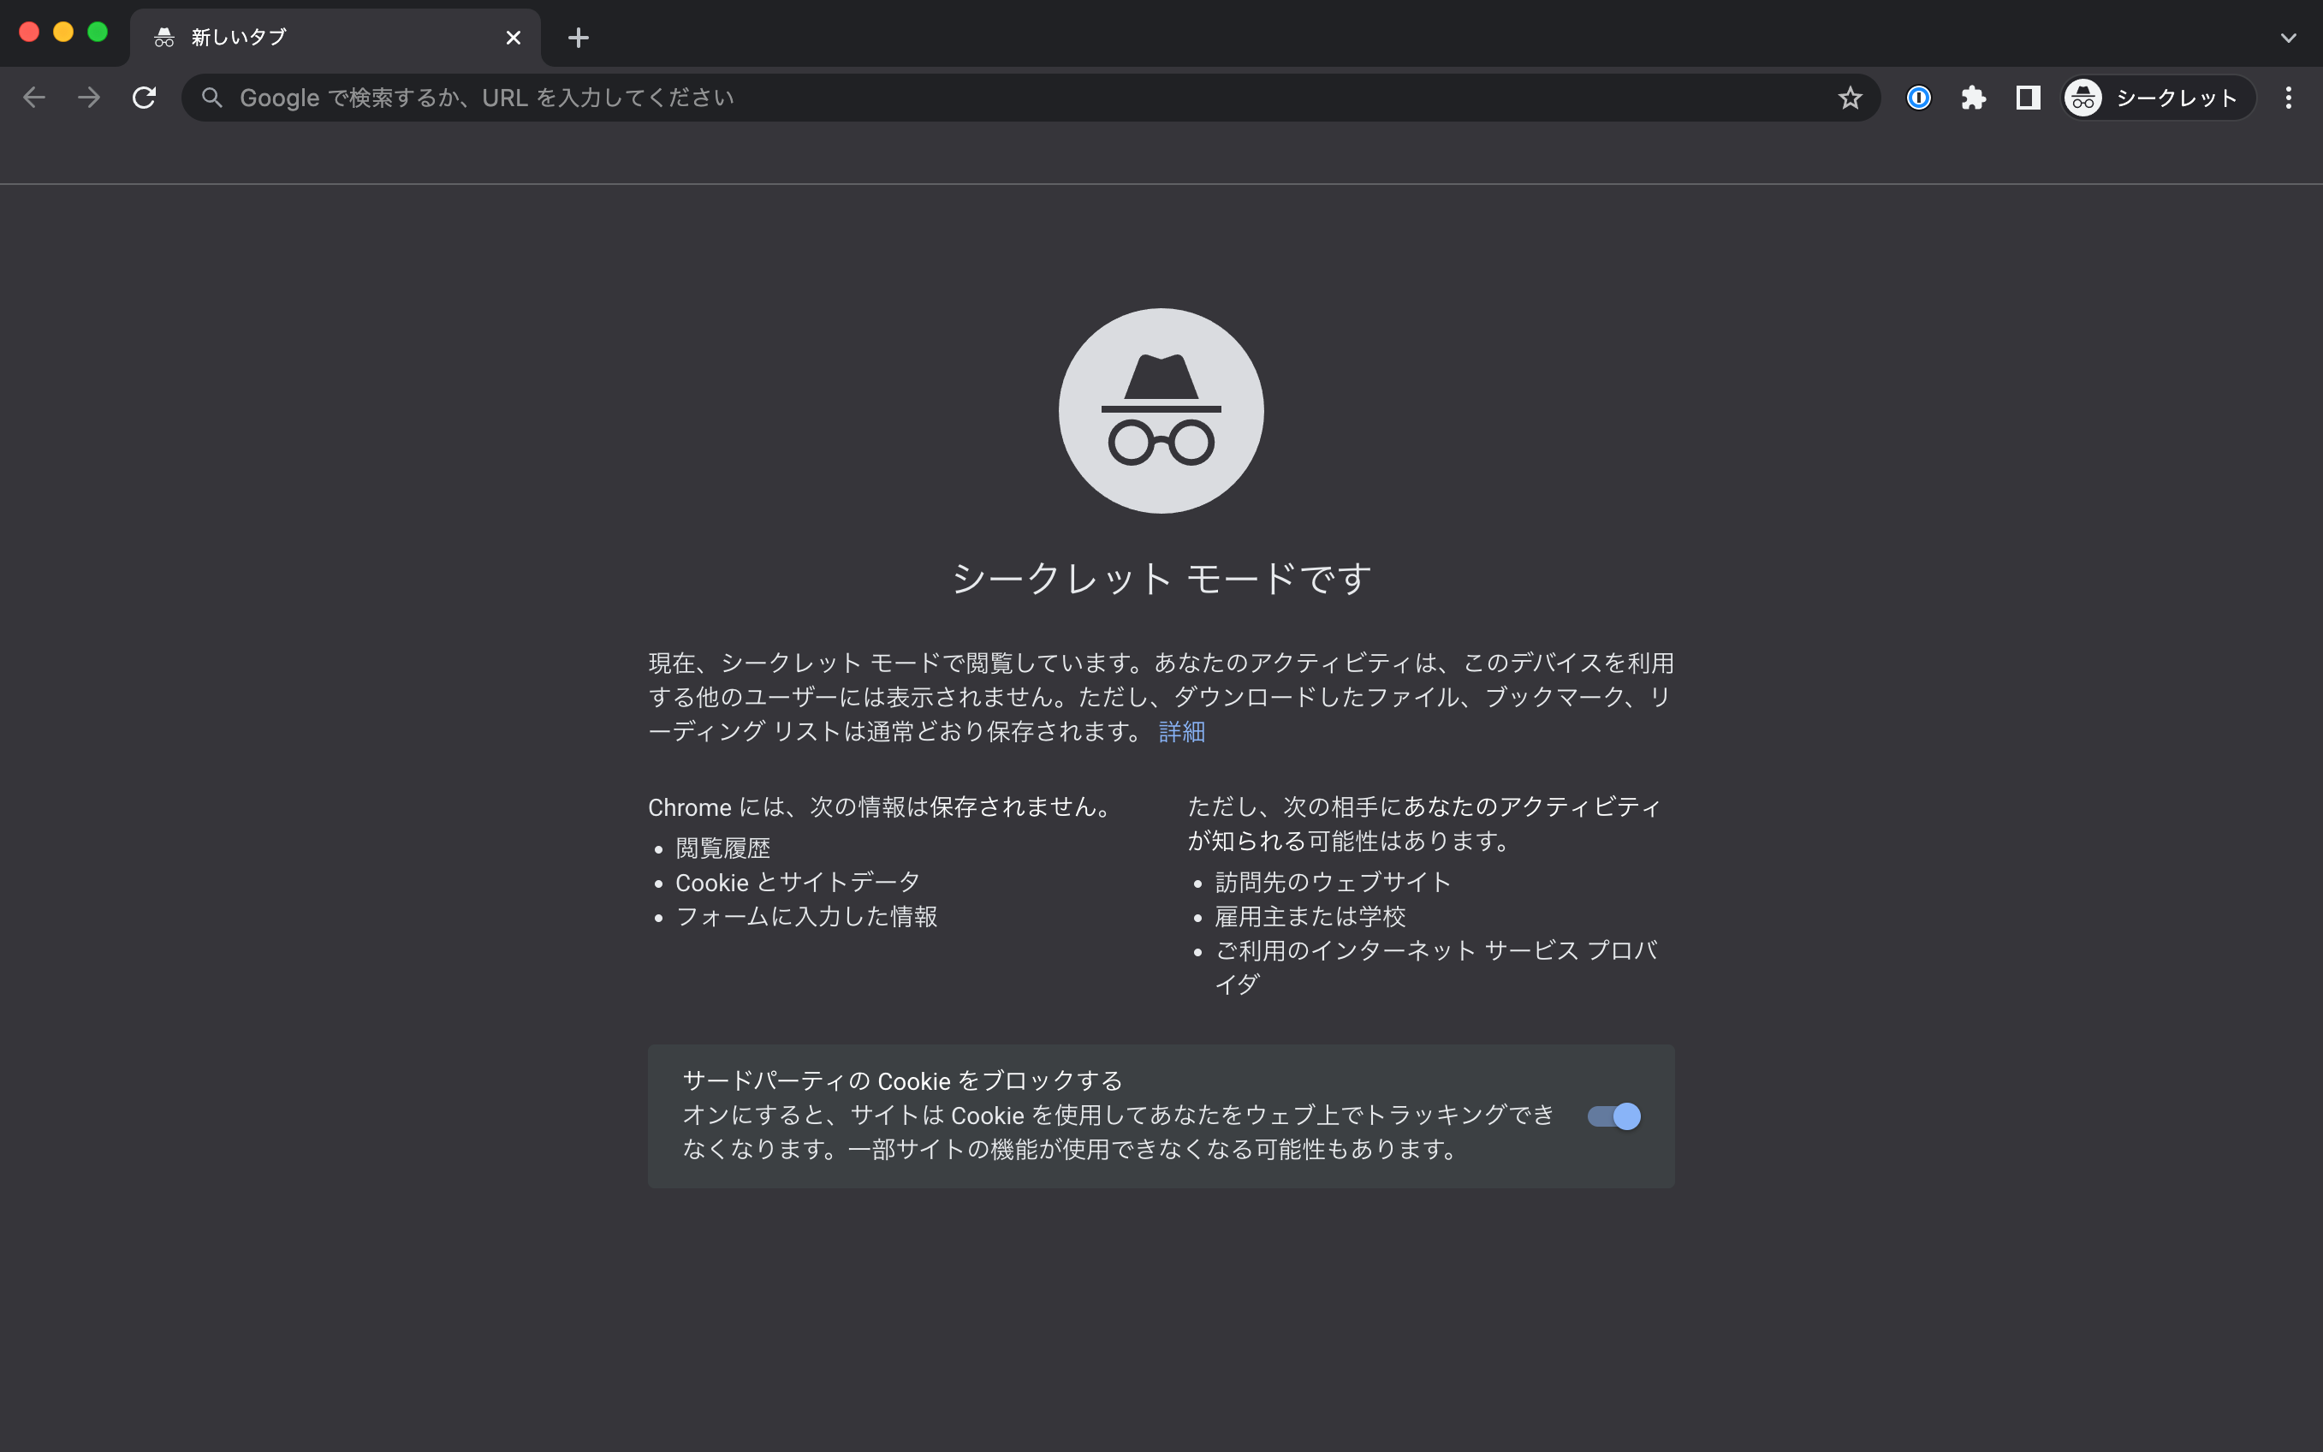The width and height of the screenshot is (2323, 1452).
Task: Open a new tab with plus button
Action: [578, 38]
